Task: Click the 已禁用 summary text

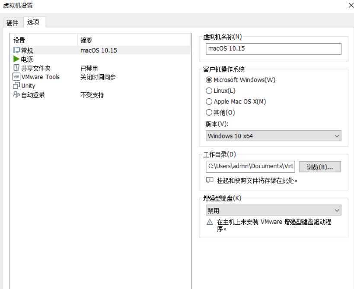Action: click(89, 68)
